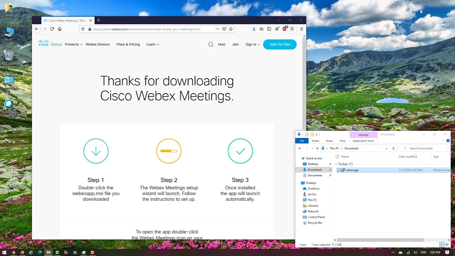Toggle the select-all checkbox beside Name
455x256 pixels.
tap(337, 157)
